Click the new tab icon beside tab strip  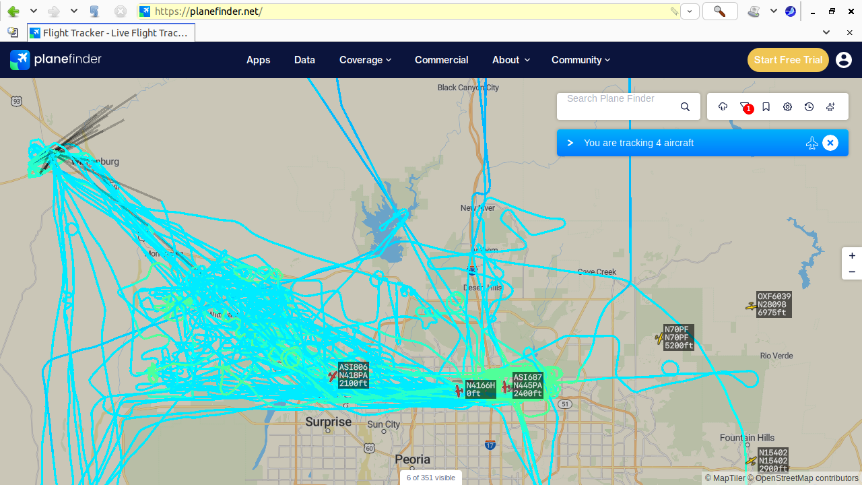12,32
